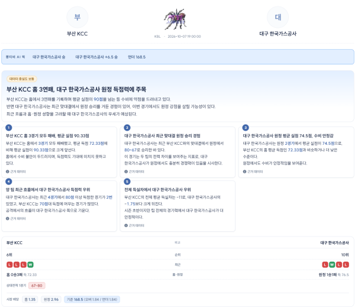Image resolution: width=355 pixels, height=308 pixels.
Task: Click the '67-80' head-to-head score badge
Action: click(37, 286)
